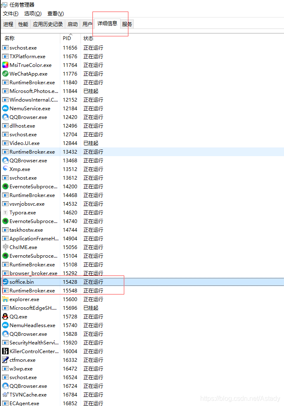Sort by the 名称 column header
Viewport: 284px width, 406px height.
[x=31, y=38]
